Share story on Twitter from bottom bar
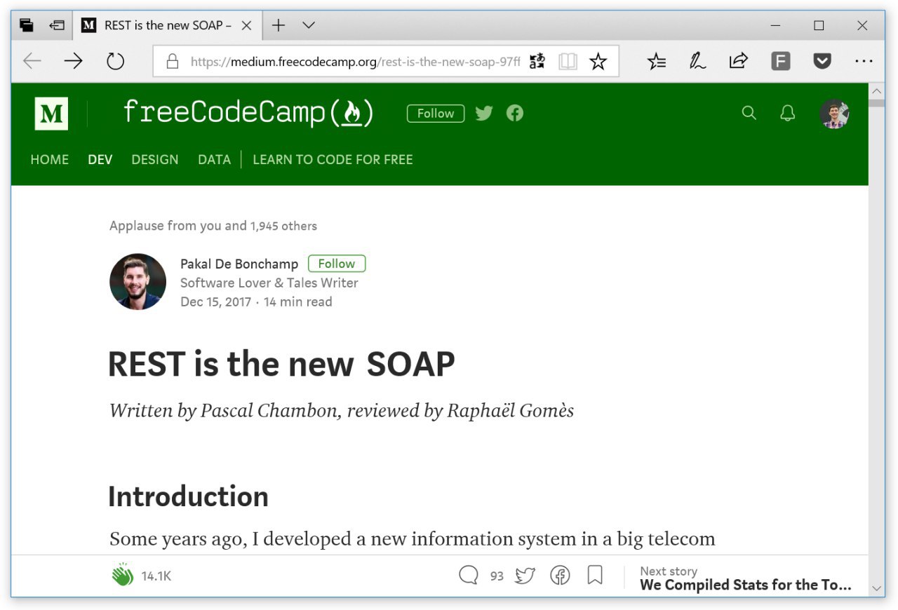This screenshot has width=898, height=610. tap(525, 576)
